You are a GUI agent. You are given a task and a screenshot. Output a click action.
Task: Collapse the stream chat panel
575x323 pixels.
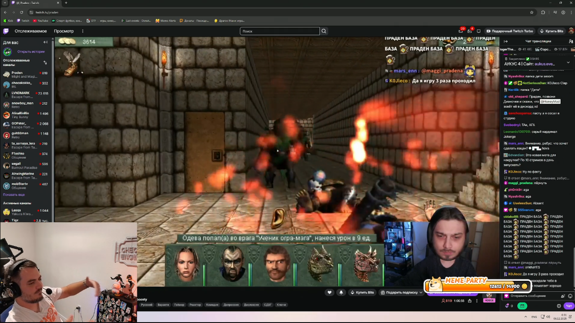click(x=506, y=41)
